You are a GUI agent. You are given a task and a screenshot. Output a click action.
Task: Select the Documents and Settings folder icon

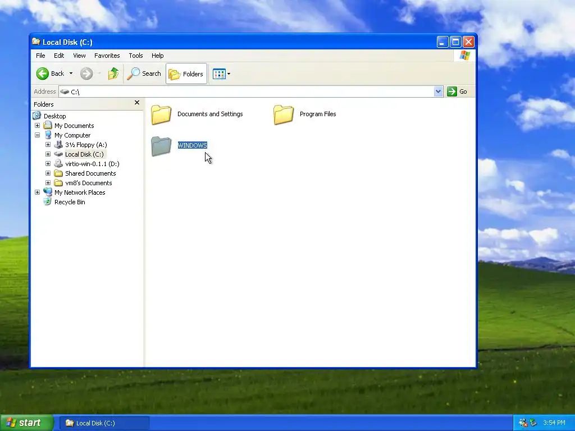coord(161,114)
